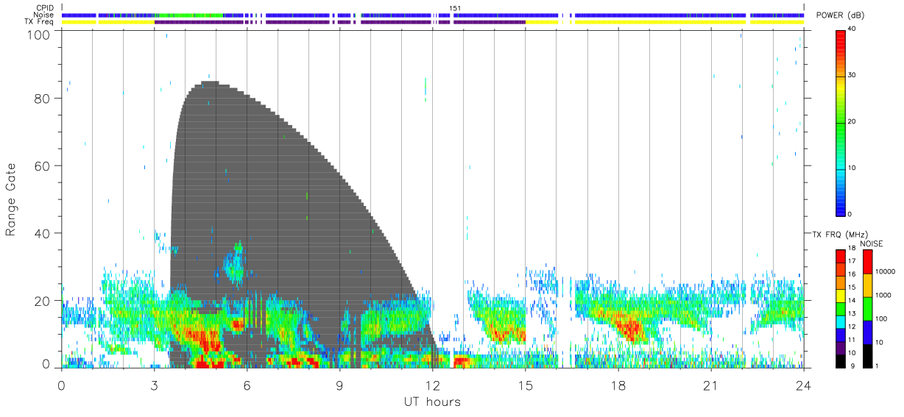Click the 40 tick on the Range Gate axis
904x417 pixels.
tap(43, 232)
